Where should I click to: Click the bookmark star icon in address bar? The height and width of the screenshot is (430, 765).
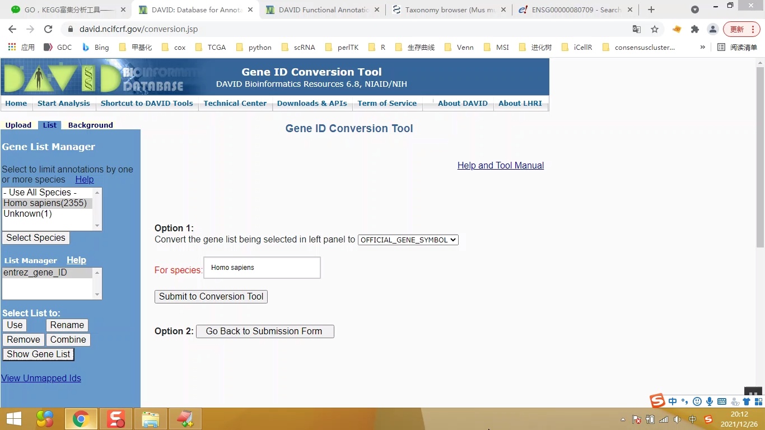tap(655, 29)
